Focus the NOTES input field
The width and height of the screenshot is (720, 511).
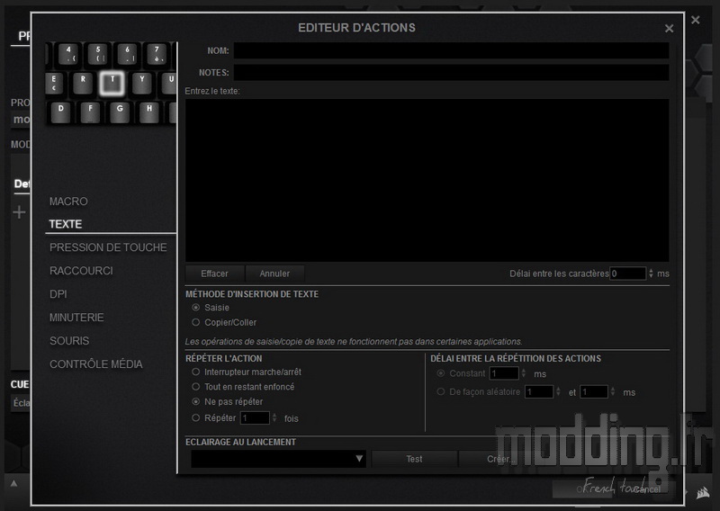pyautogui.click(x=451, y=73)
